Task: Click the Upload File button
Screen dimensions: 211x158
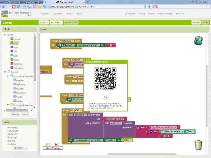Action: (19, 148)
